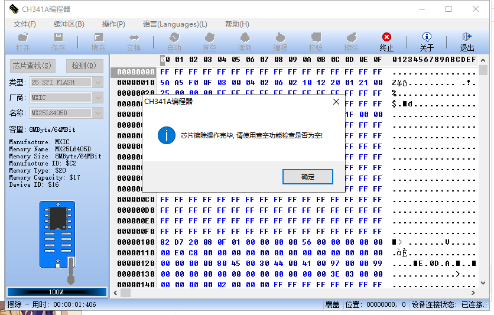Click the Device ID: $16 line

tap(34, 184)
